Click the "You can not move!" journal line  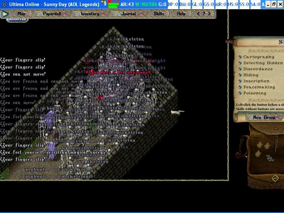[x=23, y=74]
